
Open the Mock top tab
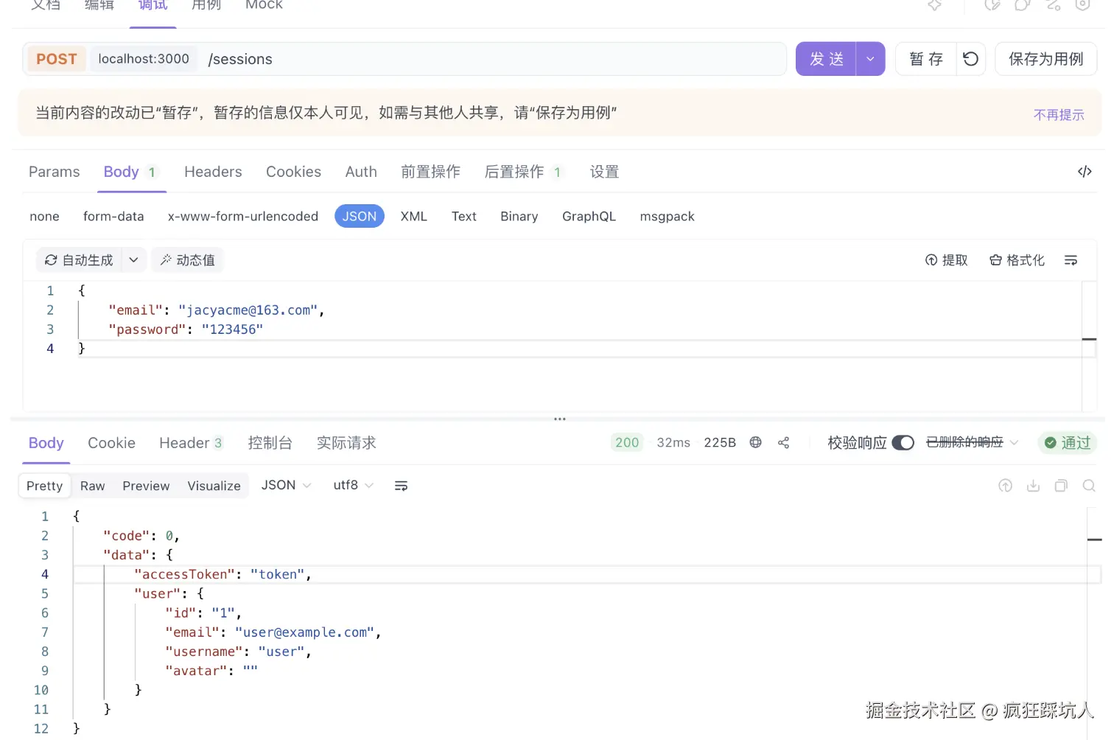pyautogui.click(x=264, y=5)
